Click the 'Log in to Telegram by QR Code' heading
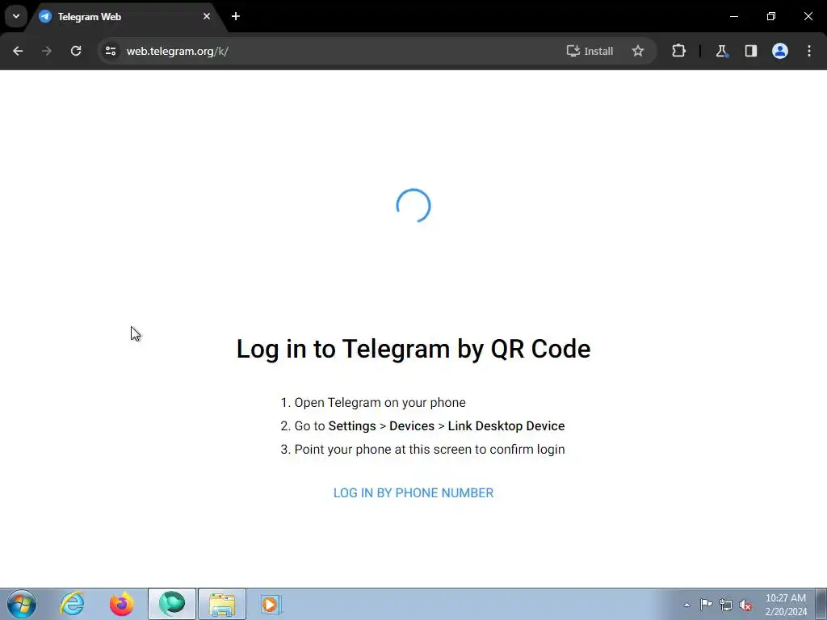This screenshot has width=827, height=620. [413, 349]
